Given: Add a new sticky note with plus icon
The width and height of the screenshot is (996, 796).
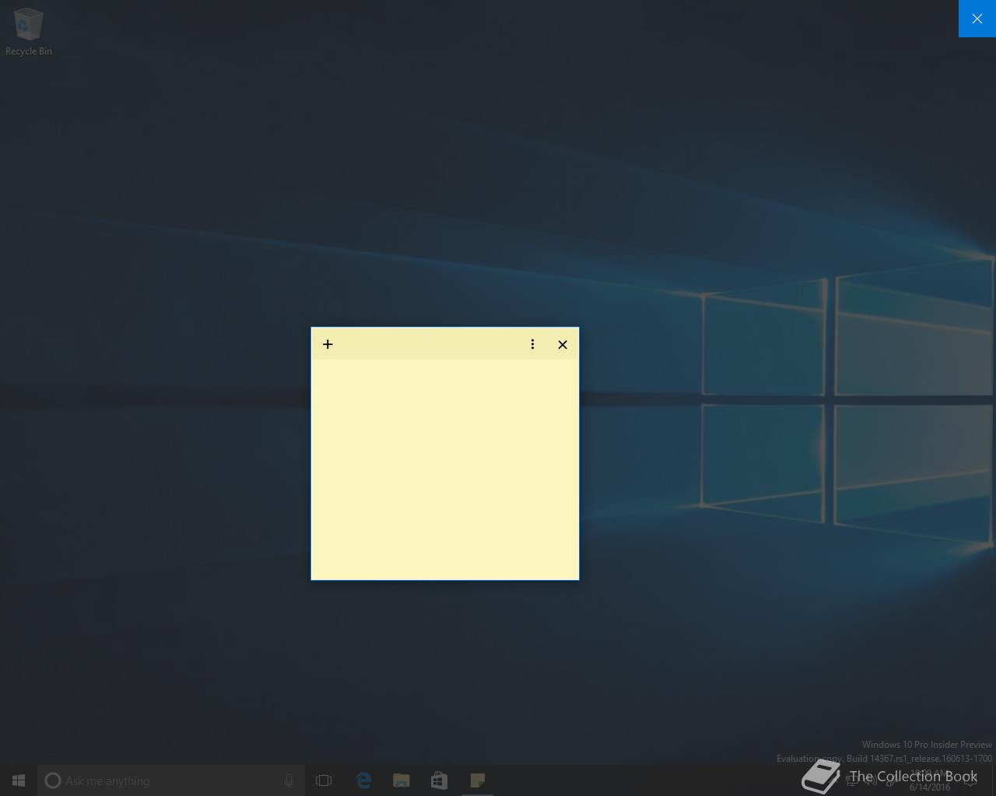Looking at the screenshot, I should click(328, 344).
